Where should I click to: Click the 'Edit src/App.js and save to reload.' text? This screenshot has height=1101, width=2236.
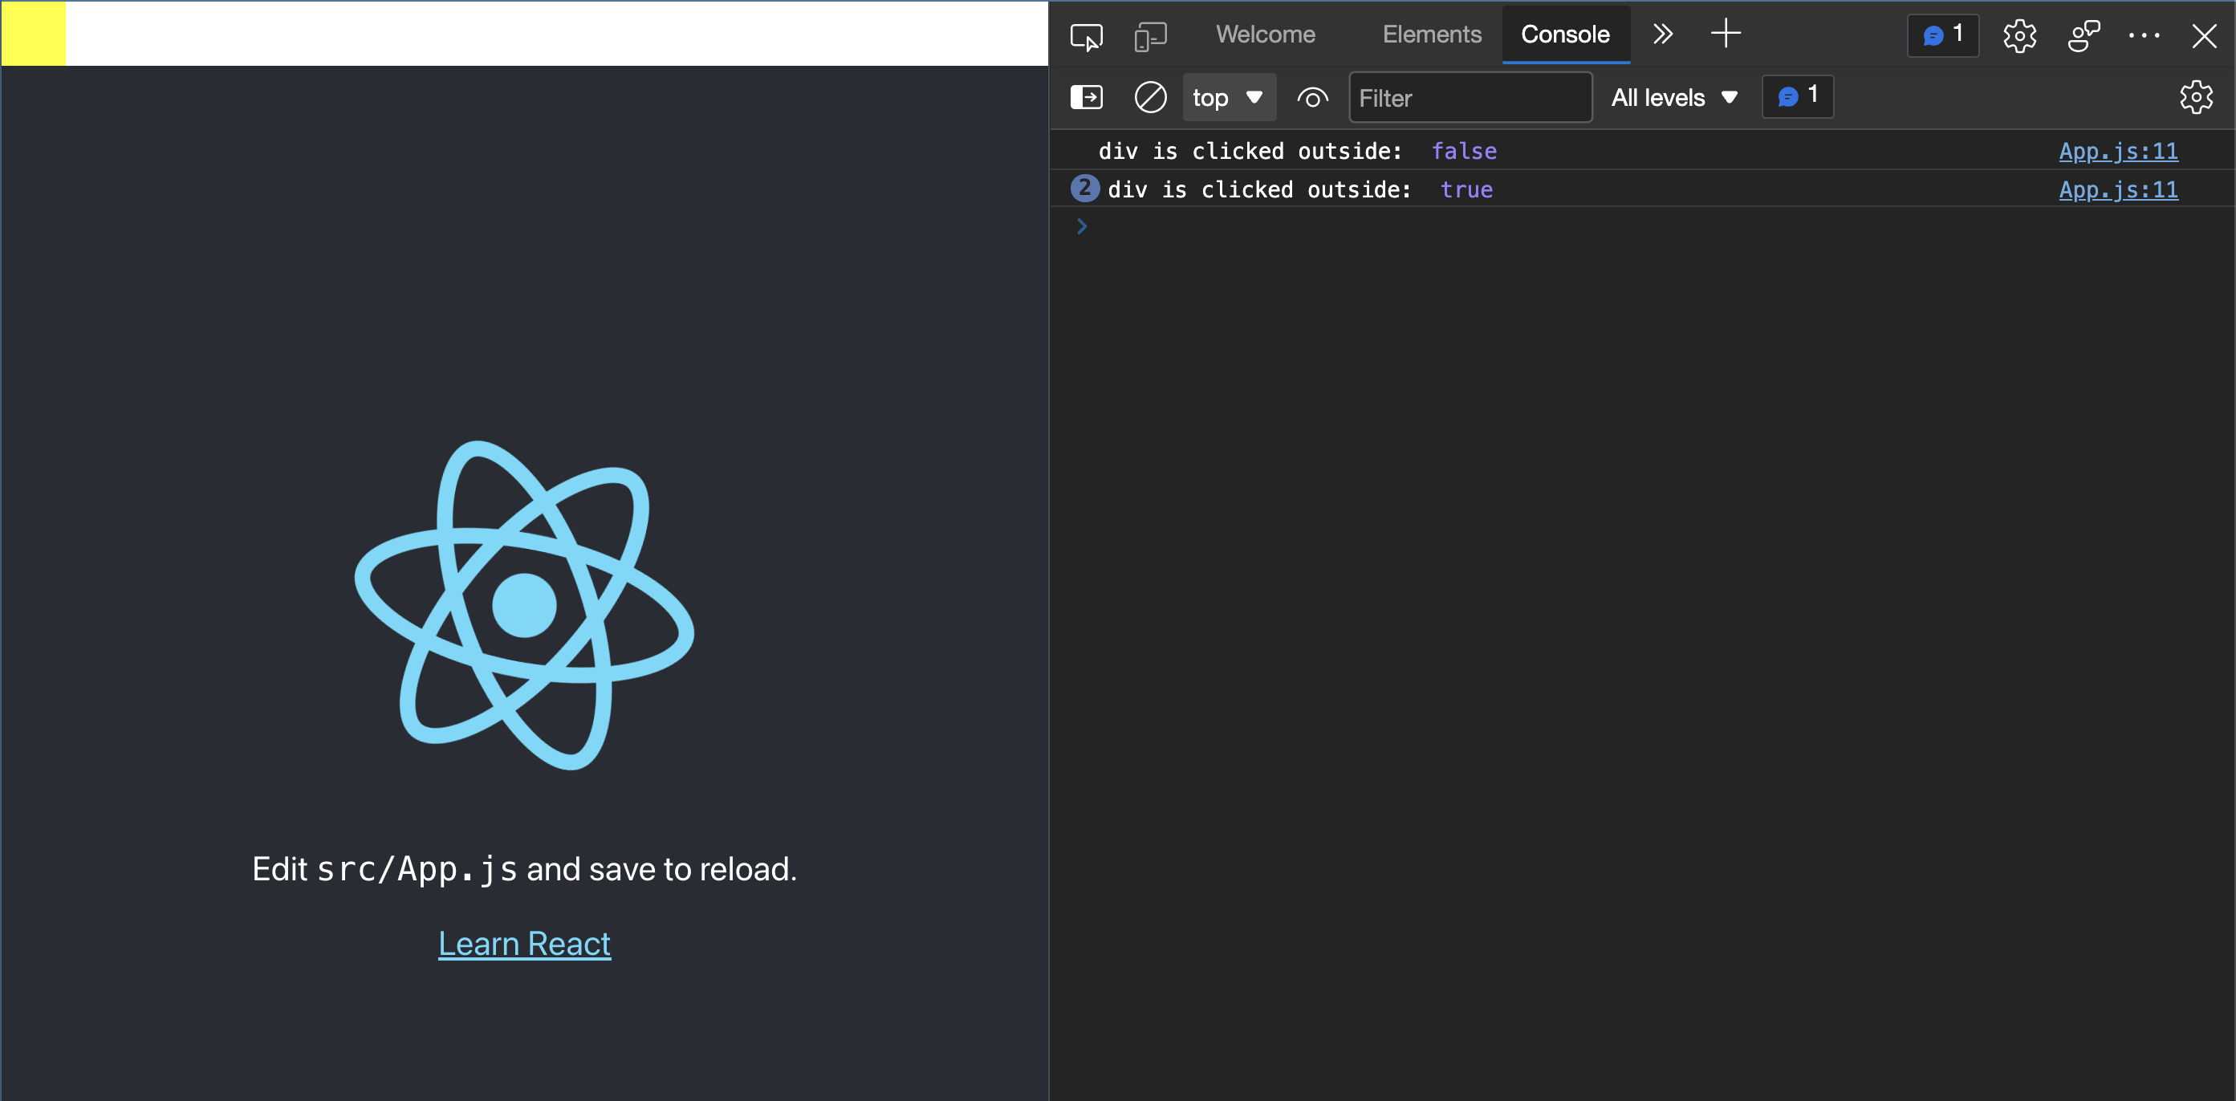click(524, 868)
